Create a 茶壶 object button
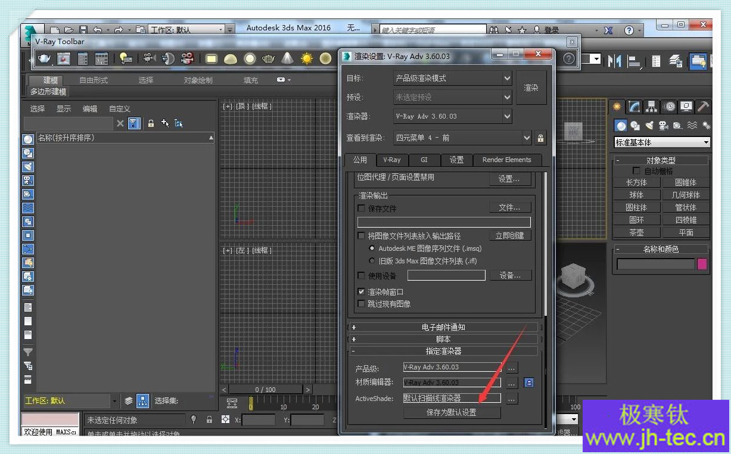The image size is (731, 454). coord(636,232)
